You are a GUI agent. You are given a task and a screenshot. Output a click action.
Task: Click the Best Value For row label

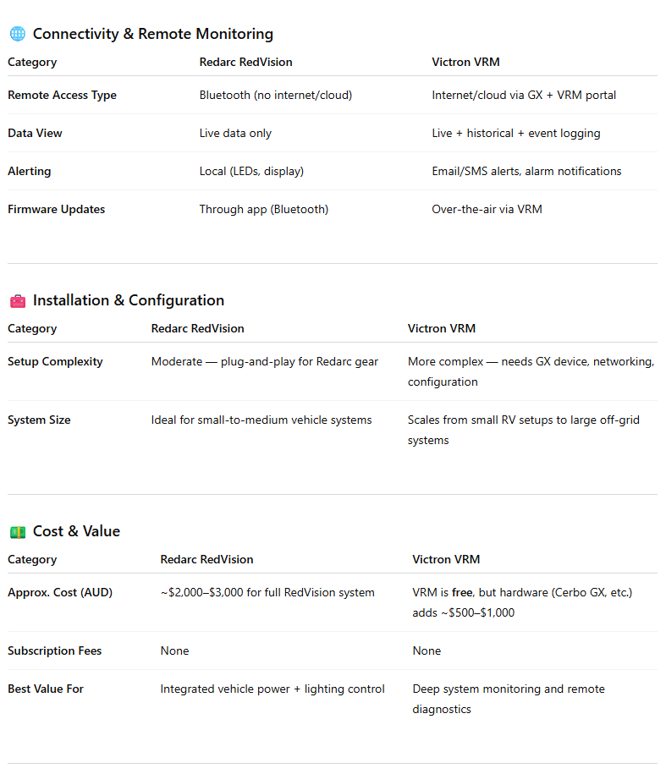(x=46, y=689)
